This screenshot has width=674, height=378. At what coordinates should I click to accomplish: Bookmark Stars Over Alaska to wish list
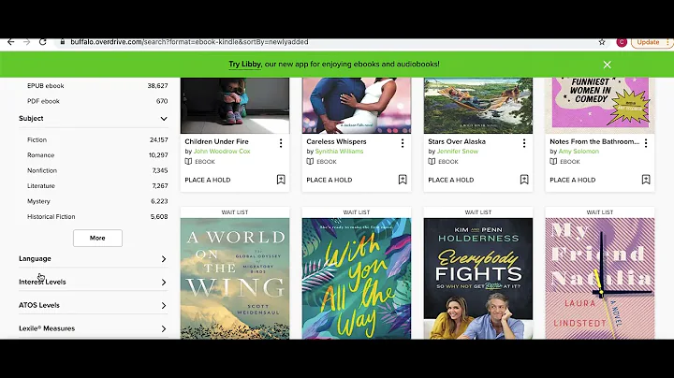tap(524, 180)
